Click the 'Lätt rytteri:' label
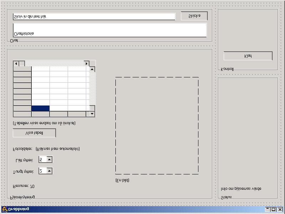The height and width of the screenshot is (214, 285). coord(25,160)
